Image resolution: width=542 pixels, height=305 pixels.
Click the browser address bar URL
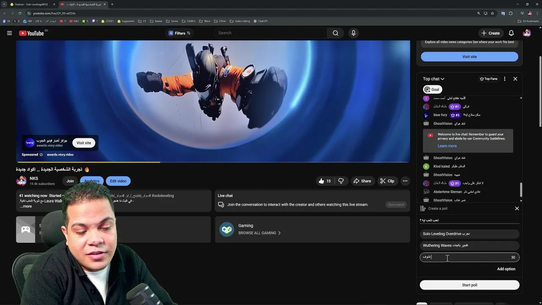pos(54,13)
